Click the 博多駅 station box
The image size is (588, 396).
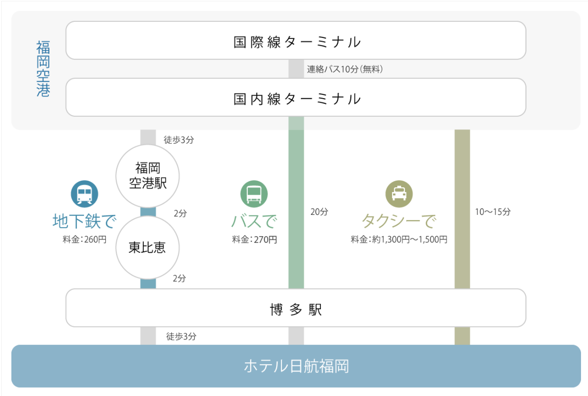[296, 308]
